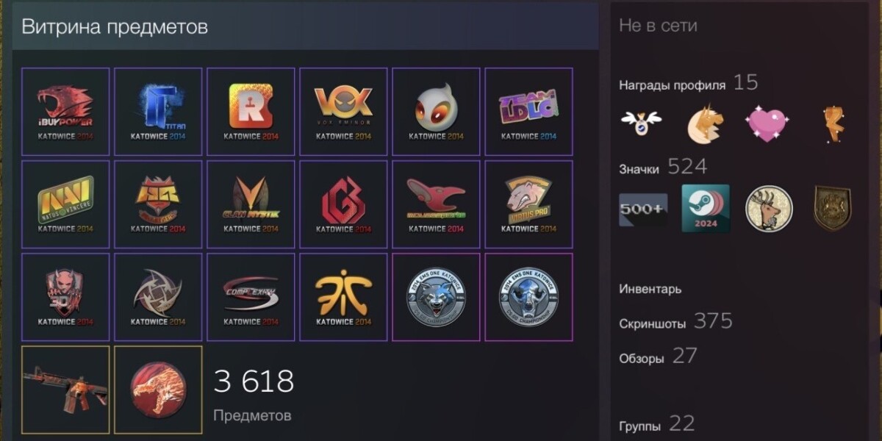Open the Значки 524 badges link
Image resolution: width=882 pixels, height=441 pixels.
(663, 168)
